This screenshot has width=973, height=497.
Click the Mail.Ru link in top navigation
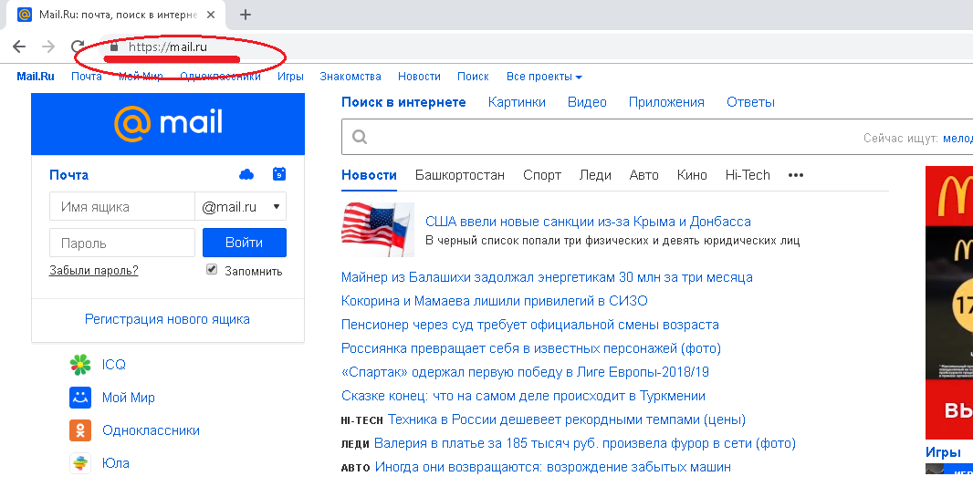click(x=36, y=77)
